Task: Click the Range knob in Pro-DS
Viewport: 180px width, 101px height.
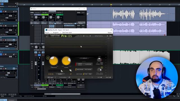Action: pyautogui.click(x=66, y=61)
